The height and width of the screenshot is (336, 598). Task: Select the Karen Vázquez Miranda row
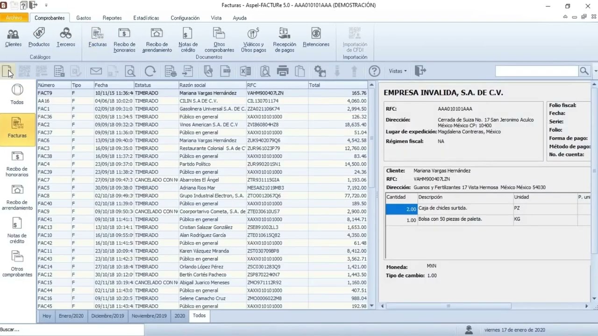[202, 251]
